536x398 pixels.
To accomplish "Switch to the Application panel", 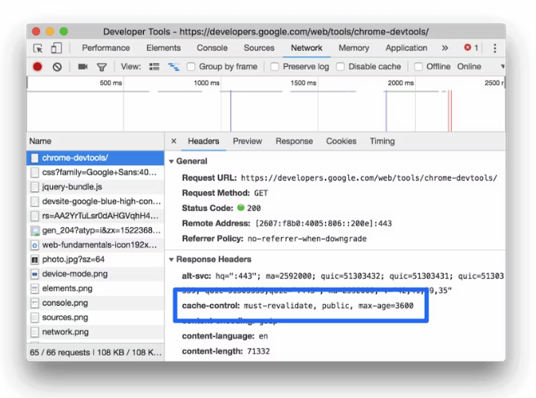I will click(x=406, y=48).
